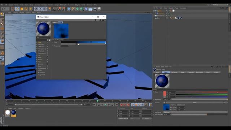Click Make Editable icon in left sidebar

pos(2,14)
